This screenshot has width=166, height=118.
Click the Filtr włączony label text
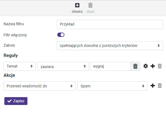[x=15, y=35]
